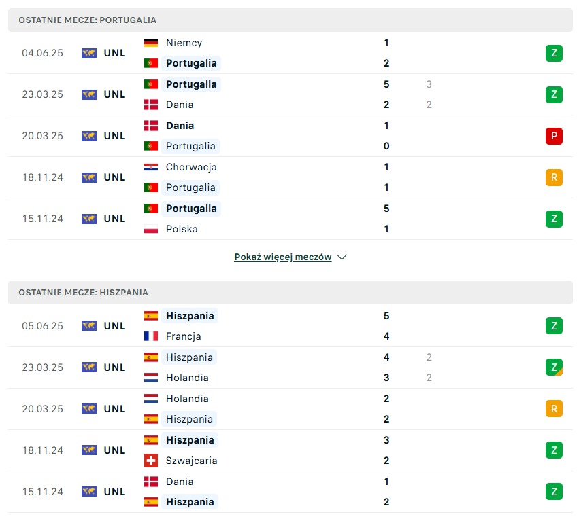581x521 pixels.
Task: Click the Chorwacja team name
Action: coord(190,167)
